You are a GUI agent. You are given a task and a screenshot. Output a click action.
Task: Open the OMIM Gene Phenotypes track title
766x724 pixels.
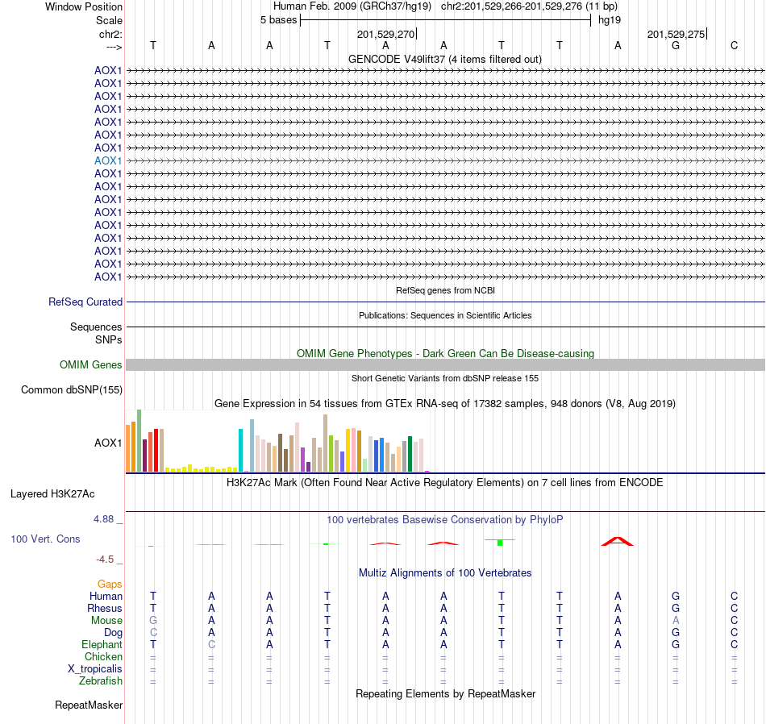click(x=445, y=353)
